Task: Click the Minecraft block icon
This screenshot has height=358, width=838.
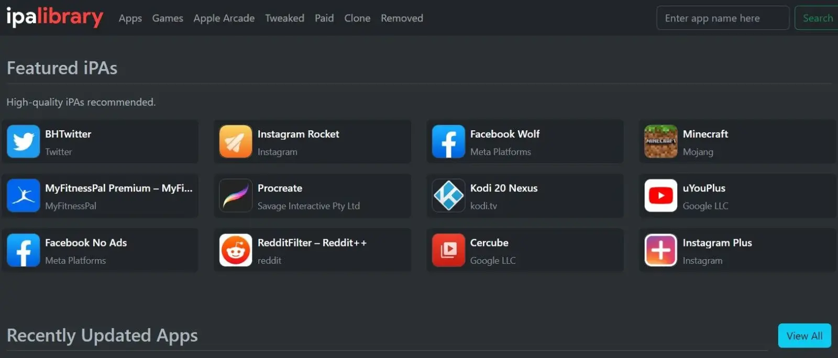Action: pos(661,141)
